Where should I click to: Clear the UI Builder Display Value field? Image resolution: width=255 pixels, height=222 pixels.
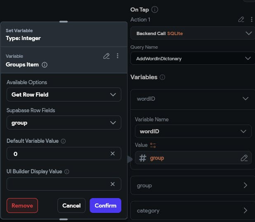(x=113, y=184)
